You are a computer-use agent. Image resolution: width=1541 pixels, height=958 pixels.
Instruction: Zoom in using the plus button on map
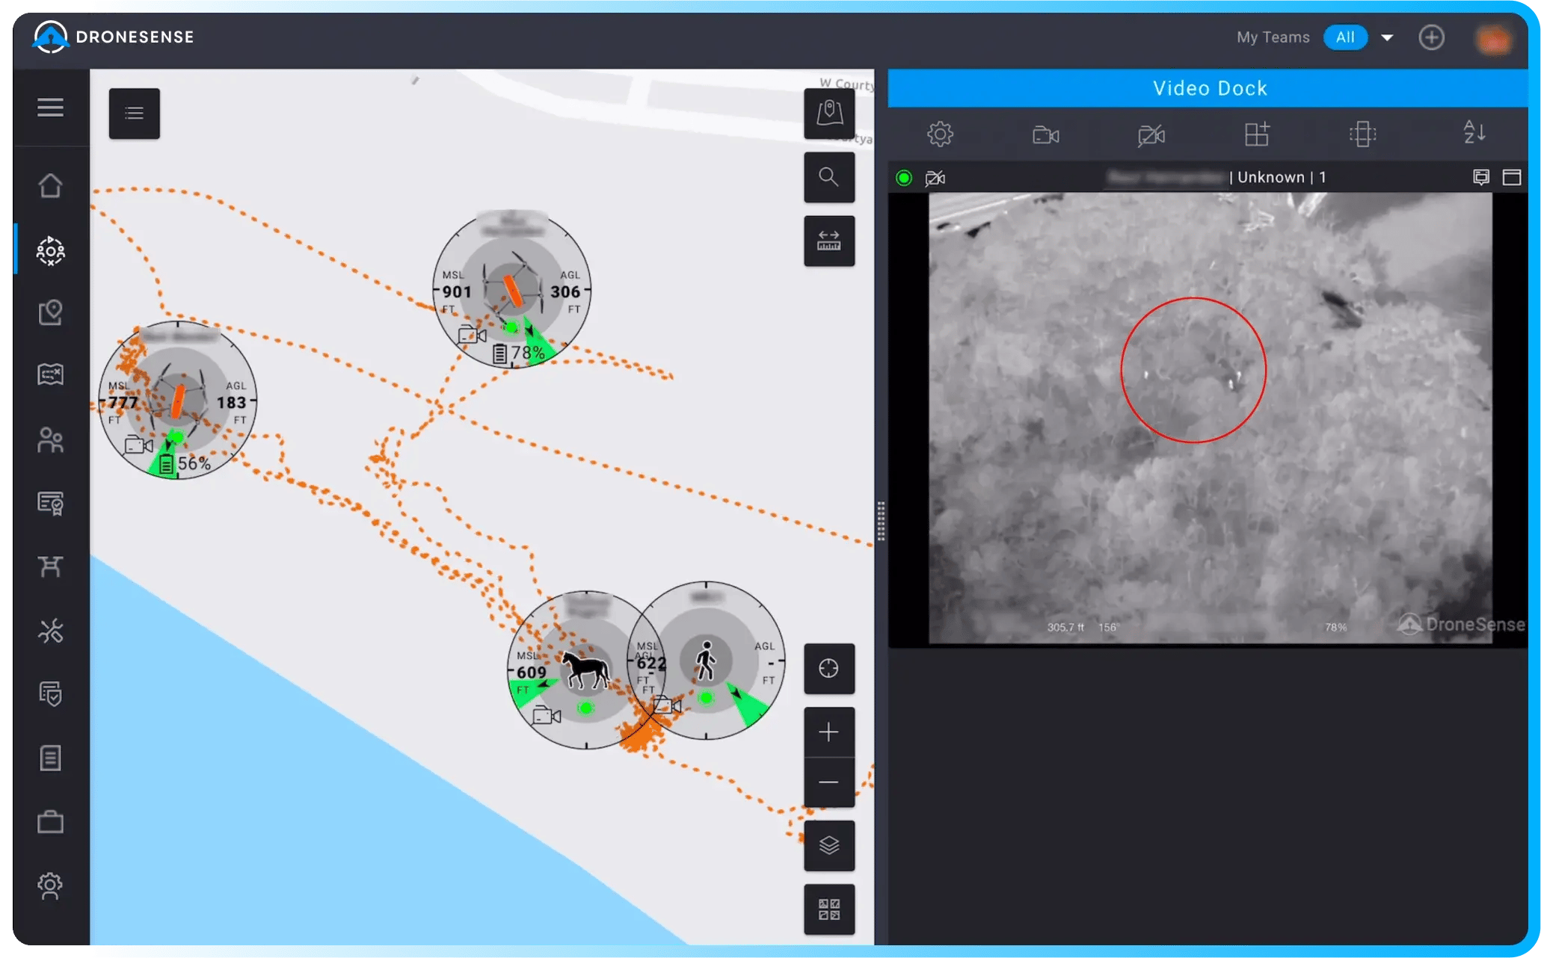pos(829,731)
